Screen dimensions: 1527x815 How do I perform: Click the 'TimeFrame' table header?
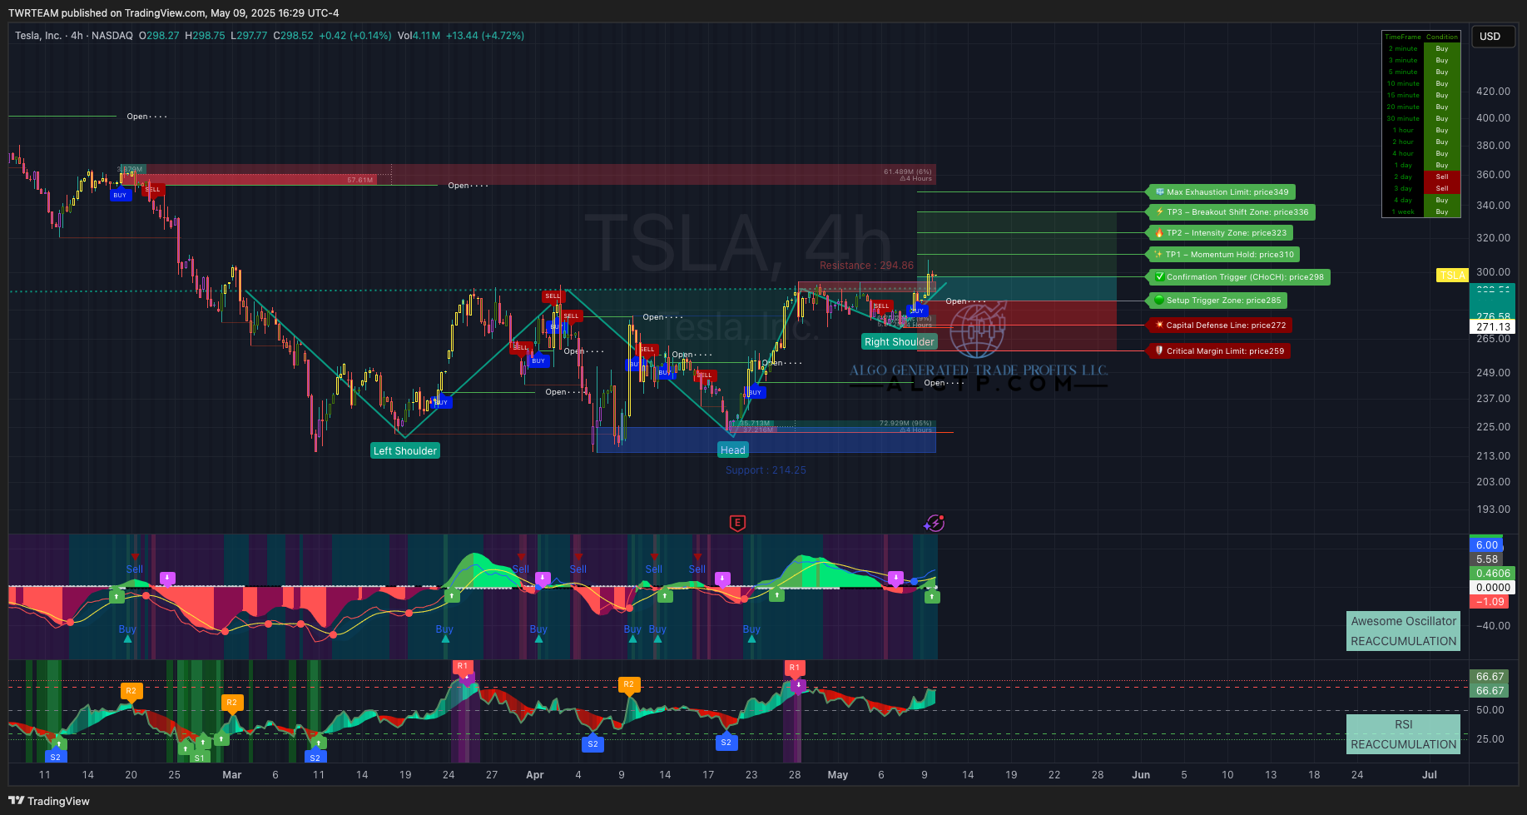[1403, 37]
